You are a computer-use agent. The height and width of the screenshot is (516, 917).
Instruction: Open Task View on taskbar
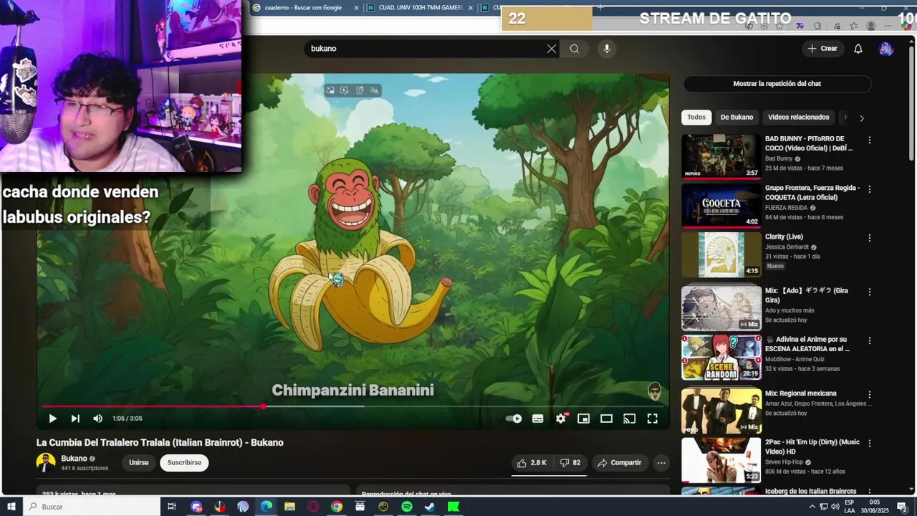(x=172, y=507)
